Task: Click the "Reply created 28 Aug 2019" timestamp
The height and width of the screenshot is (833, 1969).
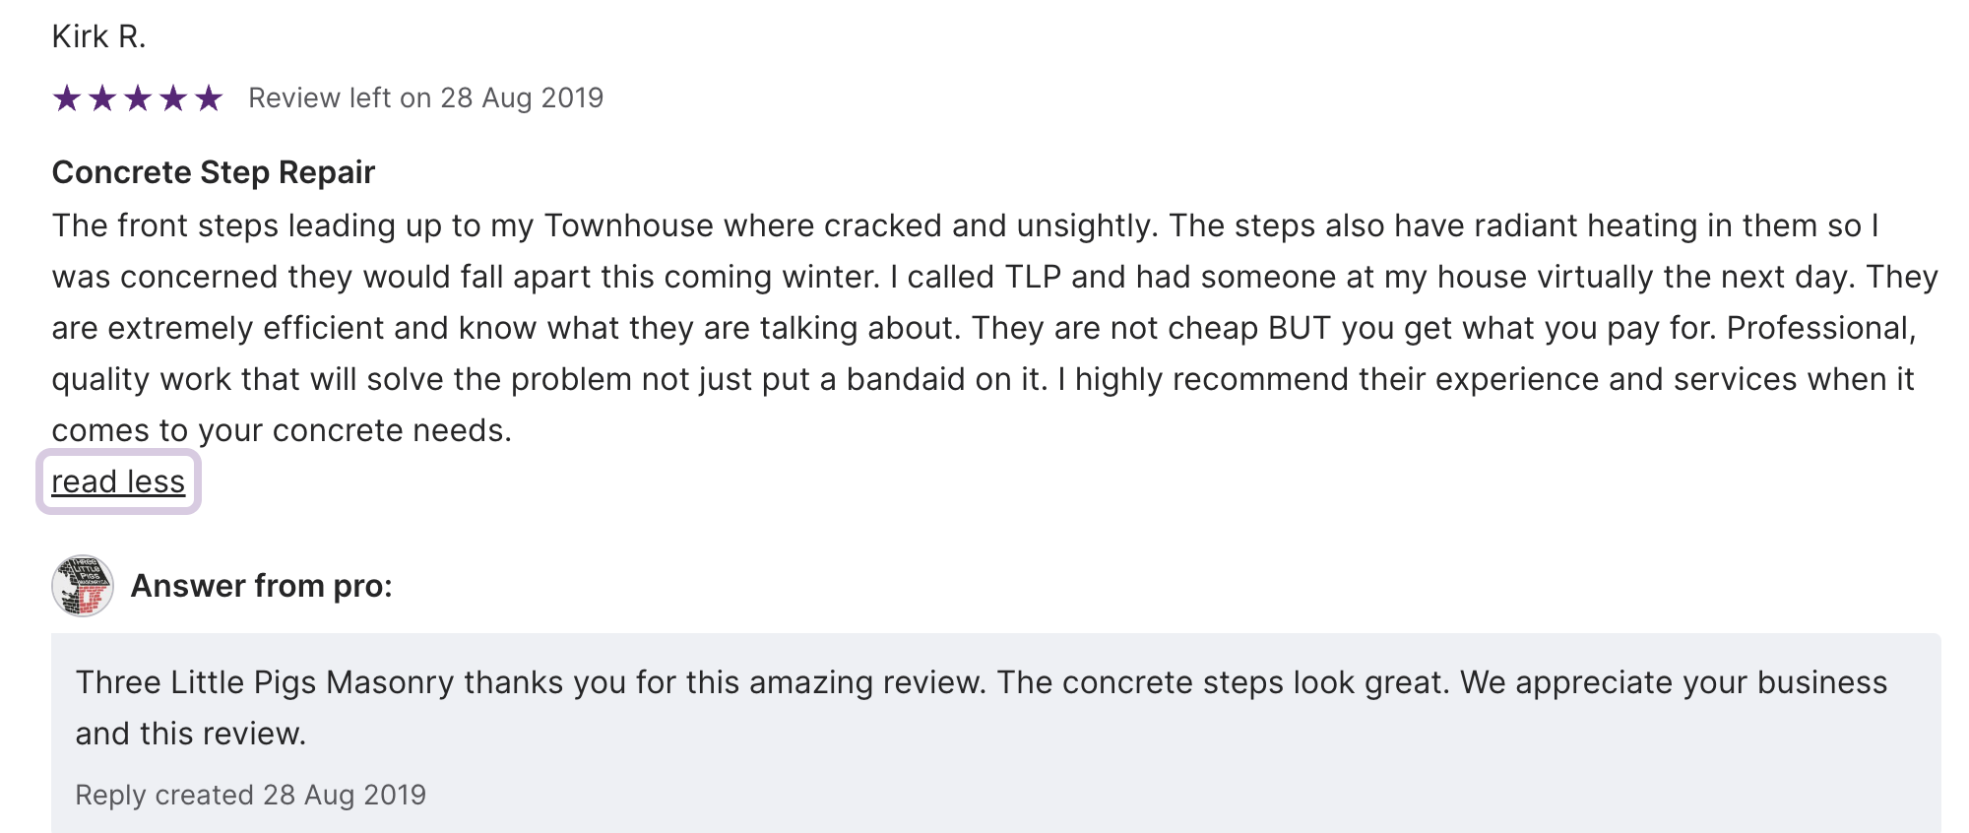Action: pos(250,796)
